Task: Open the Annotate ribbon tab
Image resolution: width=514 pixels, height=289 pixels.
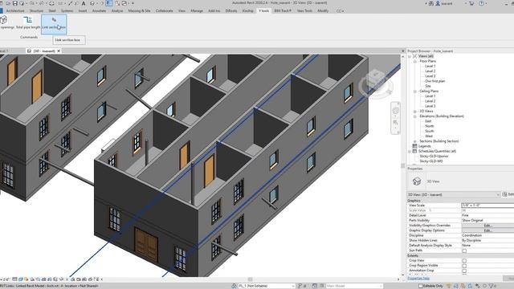Action: (99, 10)
